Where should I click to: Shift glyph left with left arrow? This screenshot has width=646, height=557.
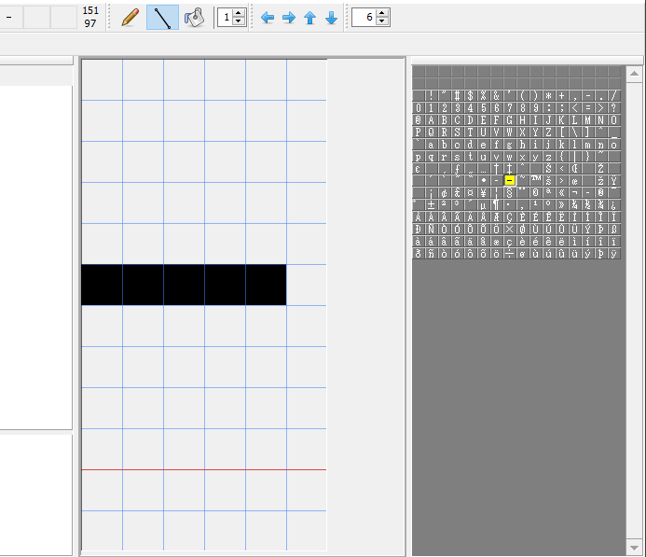pyautogui.click(x=268, y=18)
